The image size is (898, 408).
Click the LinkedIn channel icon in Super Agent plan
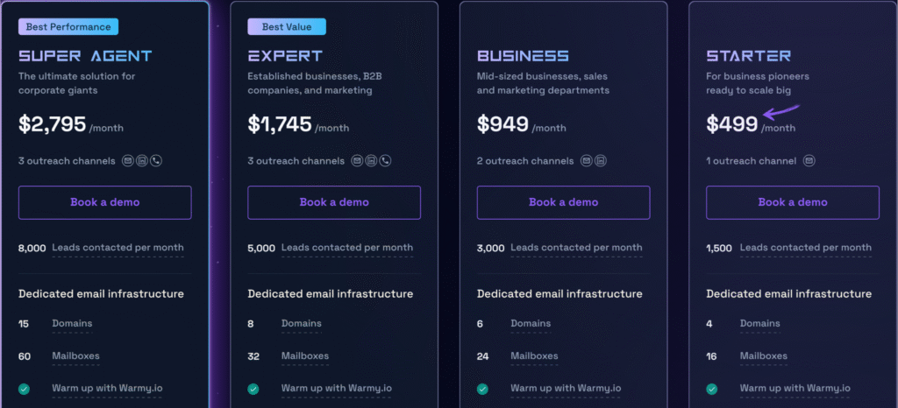(x=142, y=161)
